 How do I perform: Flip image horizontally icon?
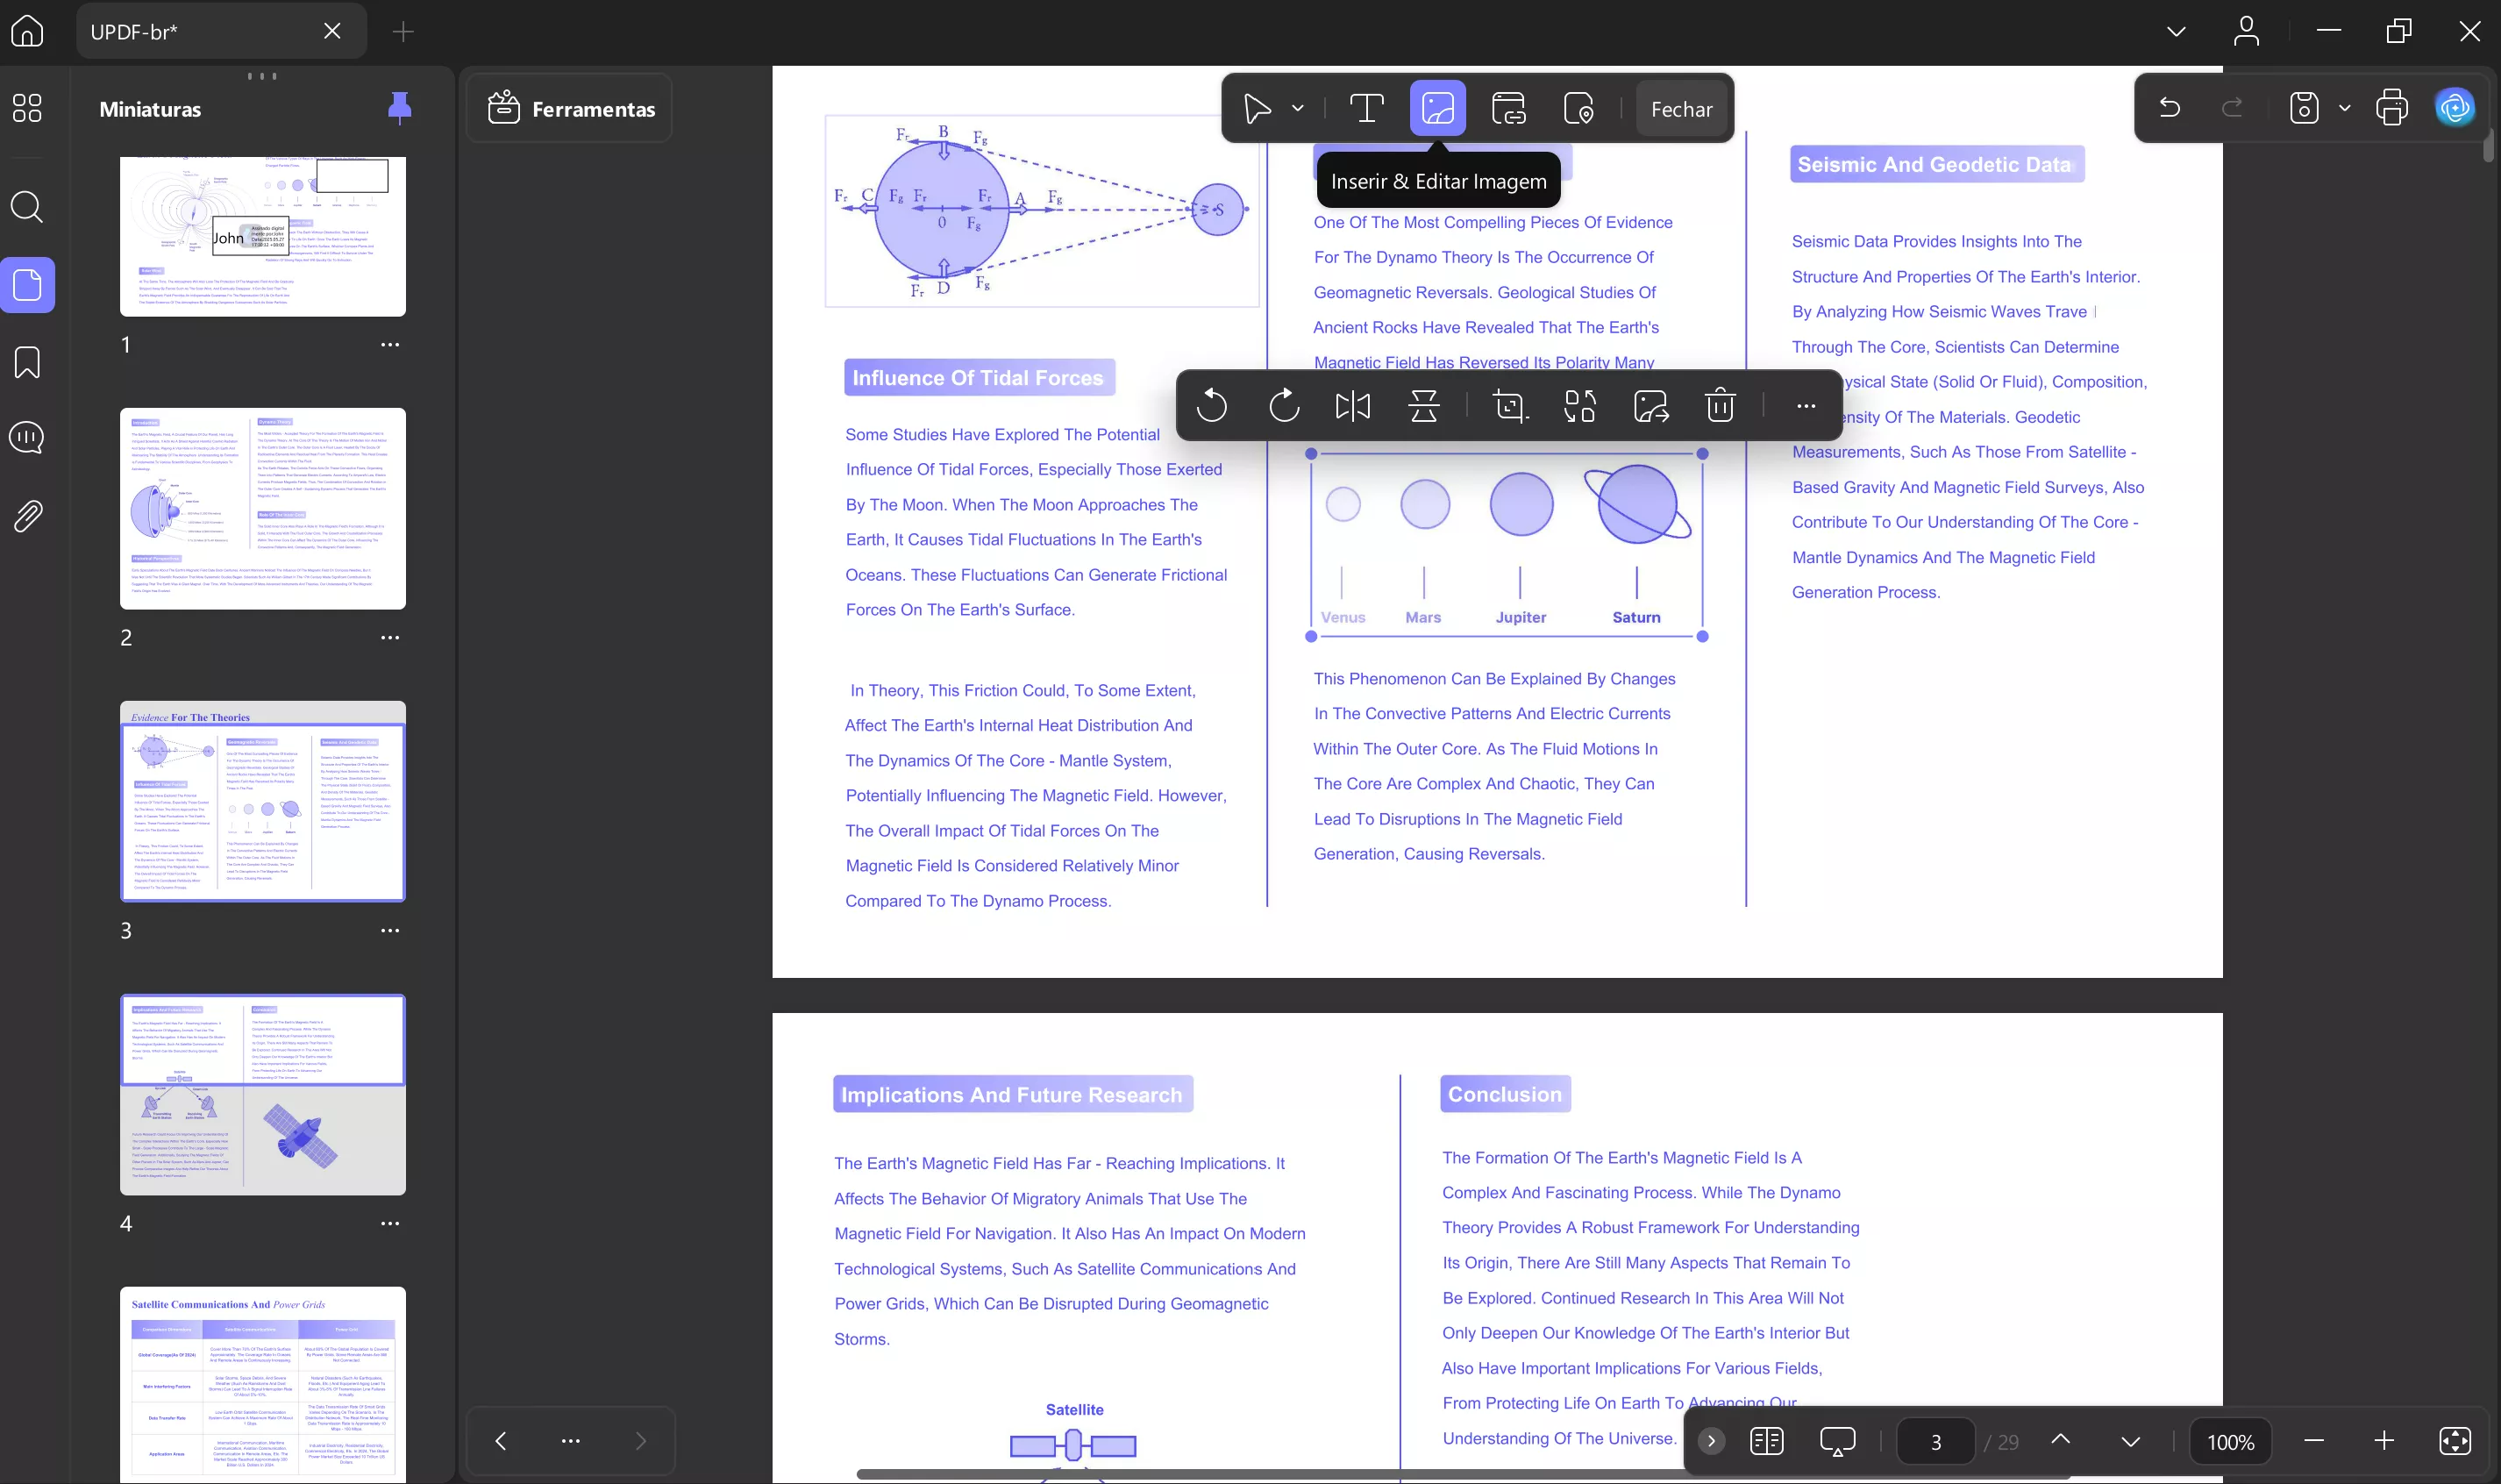click(x=1352, y=406)
